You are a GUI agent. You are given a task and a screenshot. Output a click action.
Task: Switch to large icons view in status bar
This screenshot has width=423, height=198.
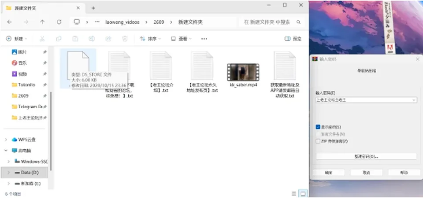tap(303, 194)
